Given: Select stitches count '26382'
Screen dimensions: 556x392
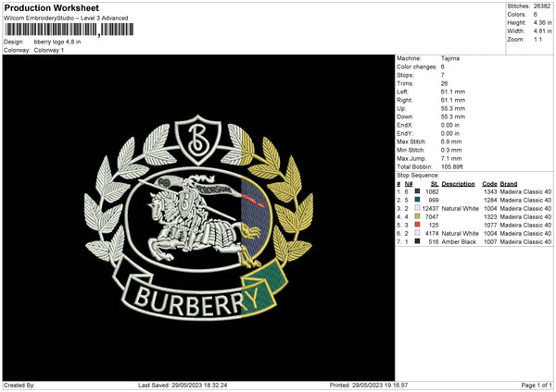Looking at the screenshot, I should click(542, 6).
